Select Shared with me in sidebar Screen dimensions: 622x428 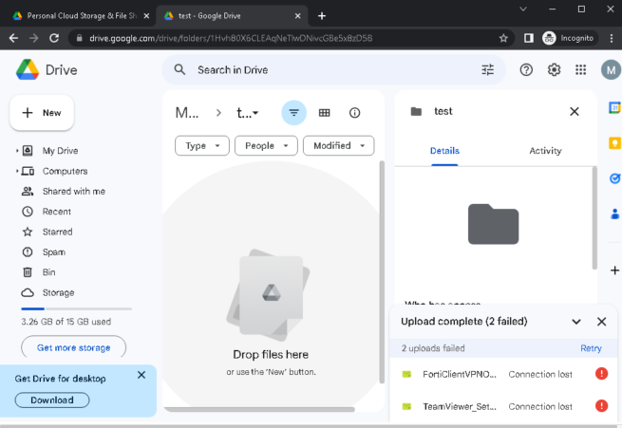[73, 192]
